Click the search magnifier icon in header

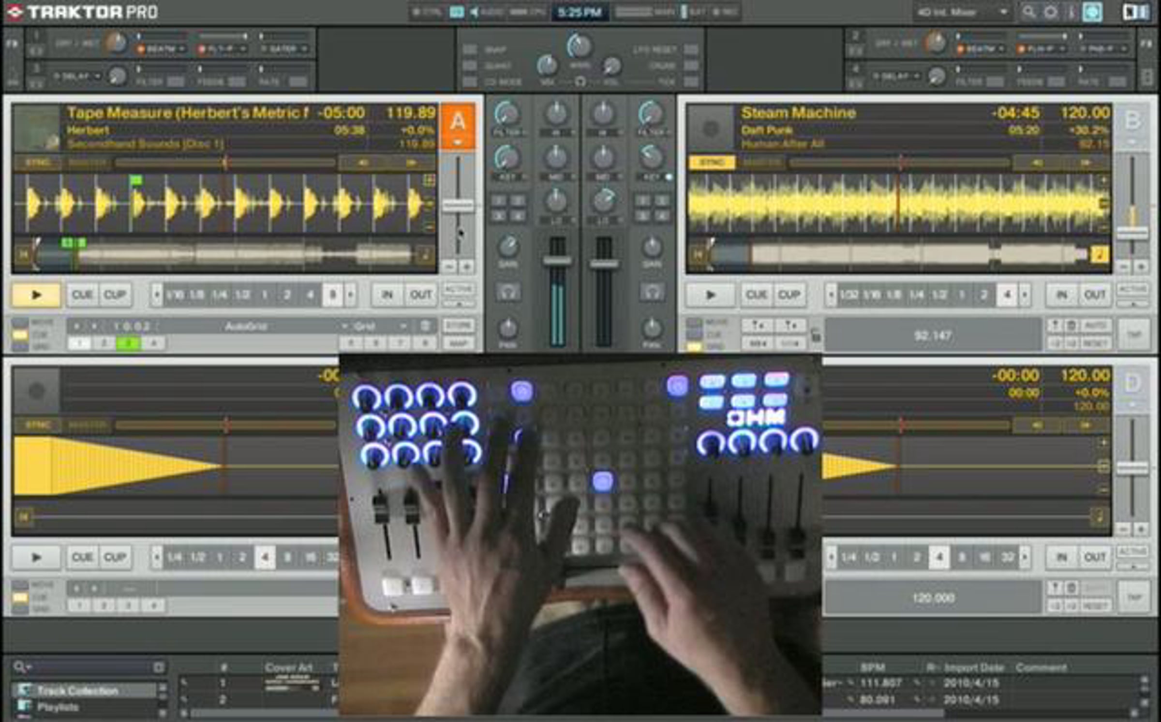[1028, 12]
